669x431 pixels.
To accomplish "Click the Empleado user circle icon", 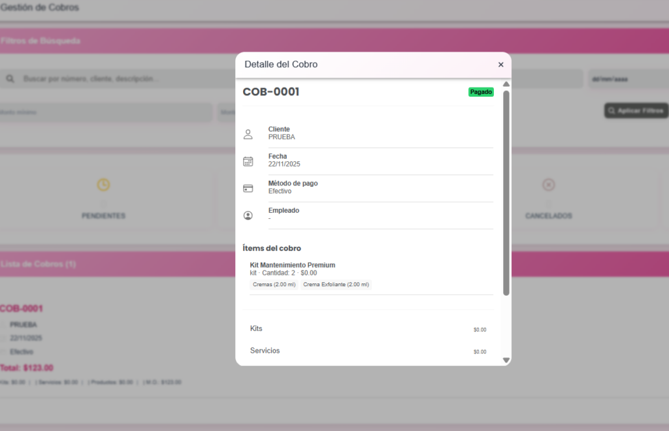I will (248, 215).
